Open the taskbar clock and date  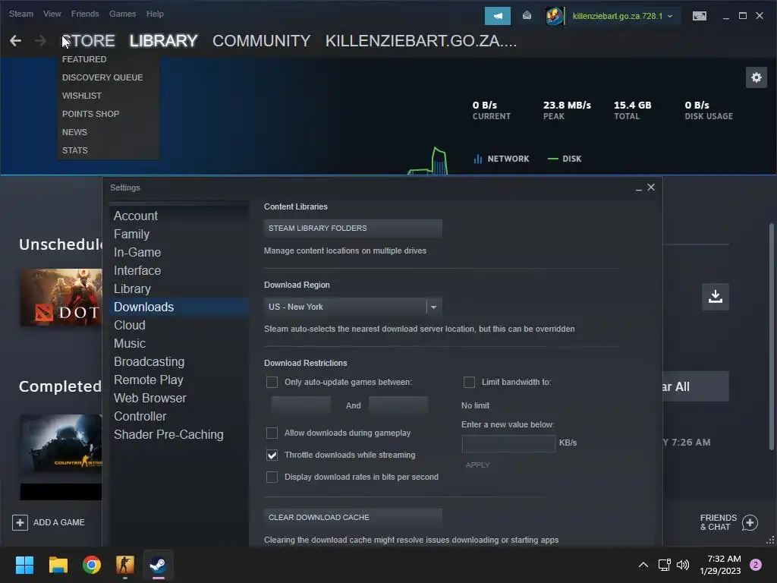tap(720, 565)
